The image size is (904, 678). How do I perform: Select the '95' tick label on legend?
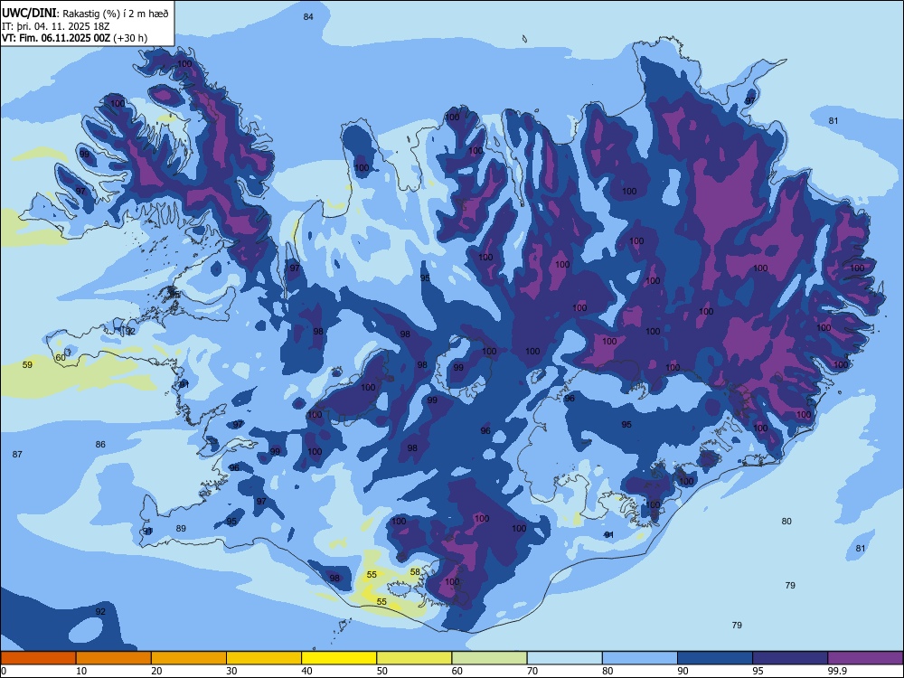[758, 671]
